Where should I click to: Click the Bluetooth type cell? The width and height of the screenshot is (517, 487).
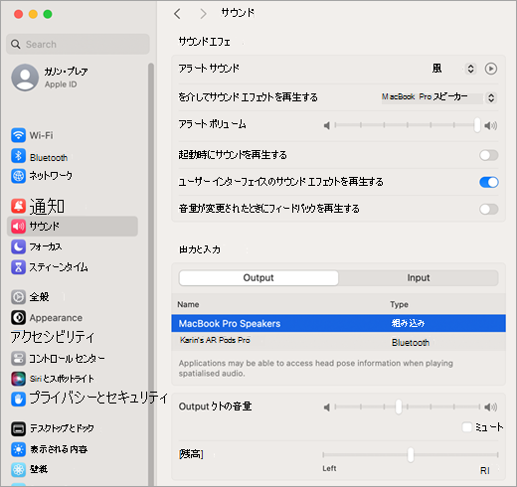click(411, 342)
